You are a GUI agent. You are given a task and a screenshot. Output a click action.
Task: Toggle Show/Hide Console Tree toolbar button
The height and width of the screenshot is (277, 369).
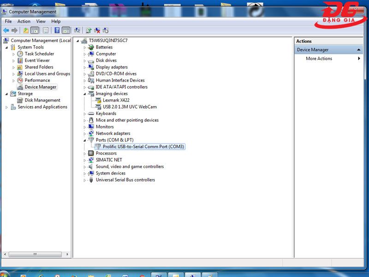[x=35, y=30]
